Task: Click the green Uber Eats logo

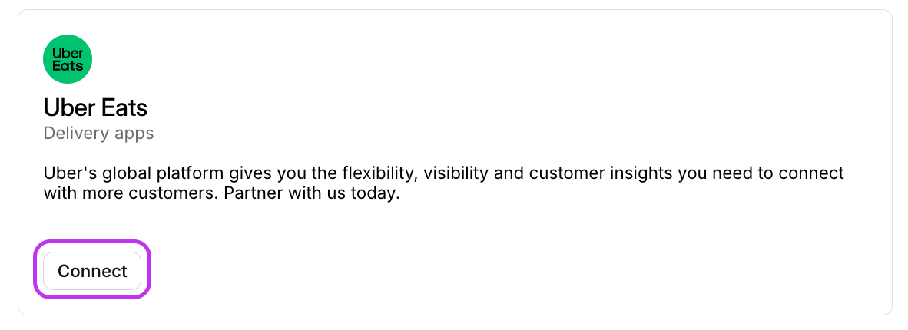Action: pyautogui.click(x=68, y=59)
